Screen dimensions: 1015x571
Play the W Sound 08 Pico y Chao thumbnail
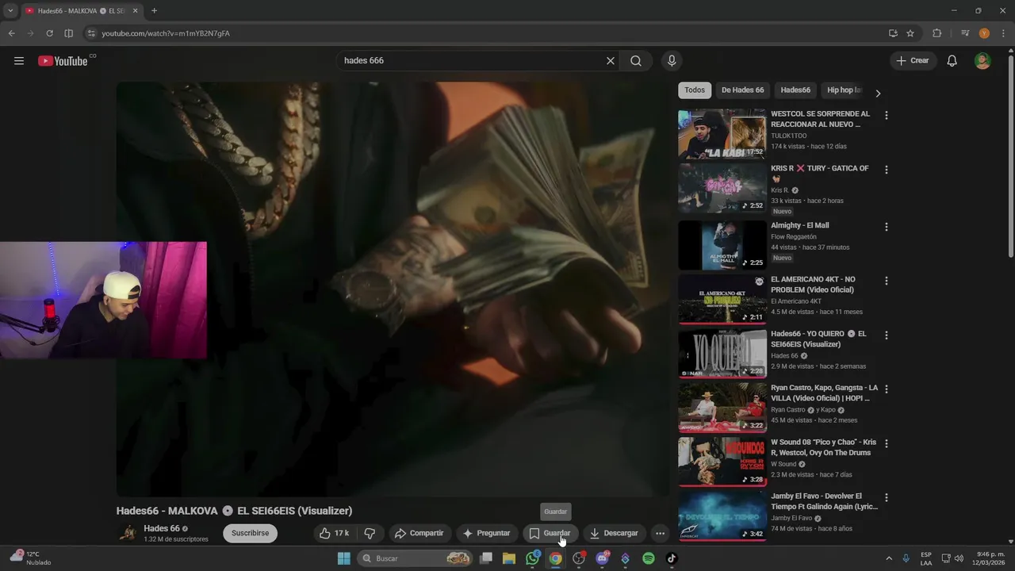[x=722, y=462]
